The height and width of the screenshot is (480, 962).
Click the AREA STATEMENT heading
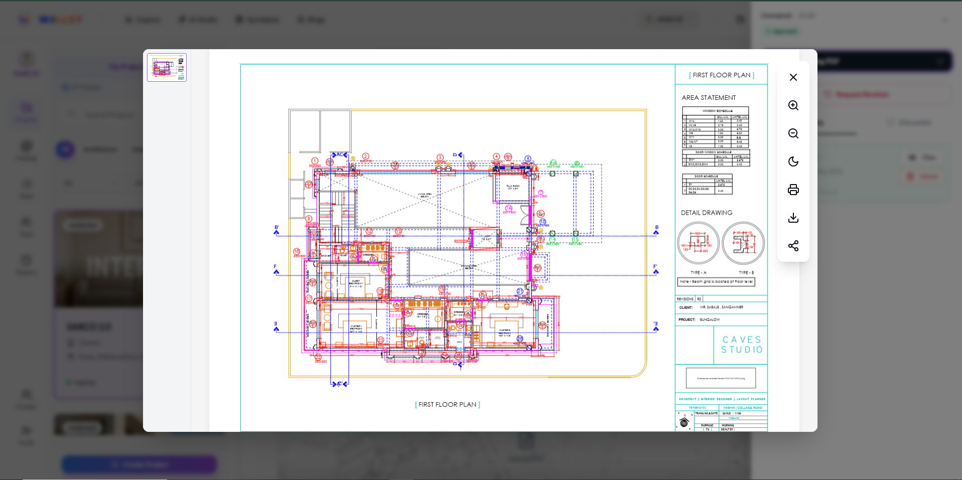tap(709, 98)
